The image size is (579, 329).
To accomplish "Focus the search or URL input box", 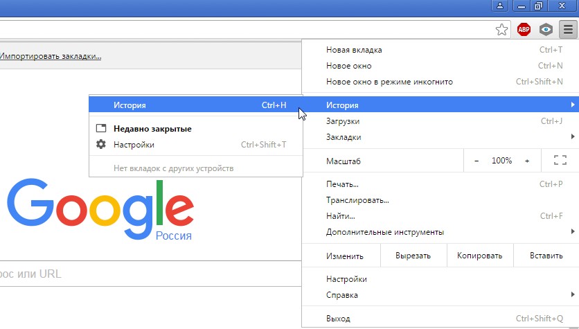I will [x=151, y=274].
